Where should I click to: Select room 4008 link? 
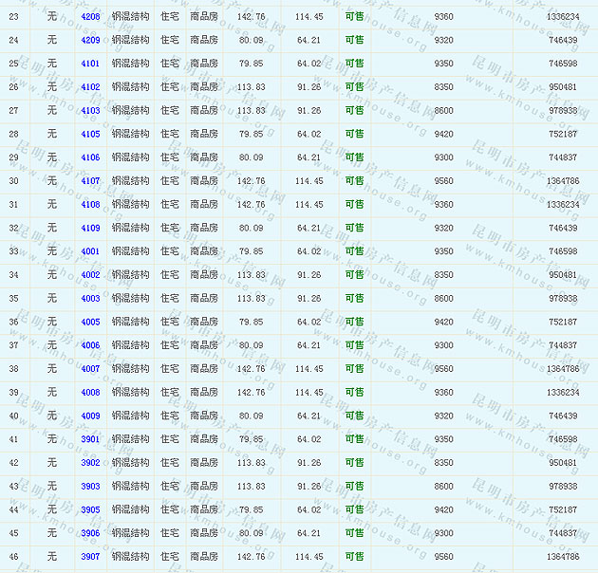pos(90,393)
